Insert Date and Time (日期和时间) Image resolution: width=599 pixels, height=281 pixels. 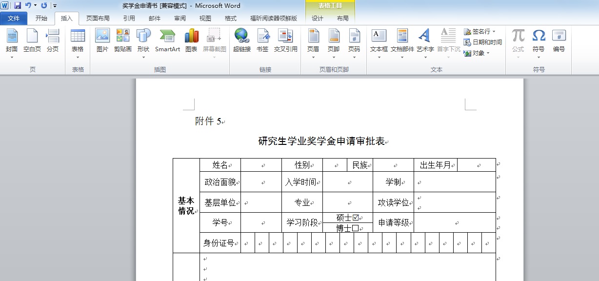point(482,42)
